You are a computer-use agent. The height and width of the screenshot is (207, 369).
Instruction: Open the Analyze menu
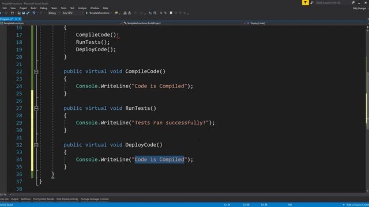[x=82, y=8]
